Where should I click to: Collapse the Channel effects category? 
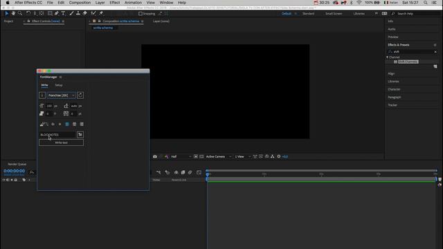click(x=388, y=57)
